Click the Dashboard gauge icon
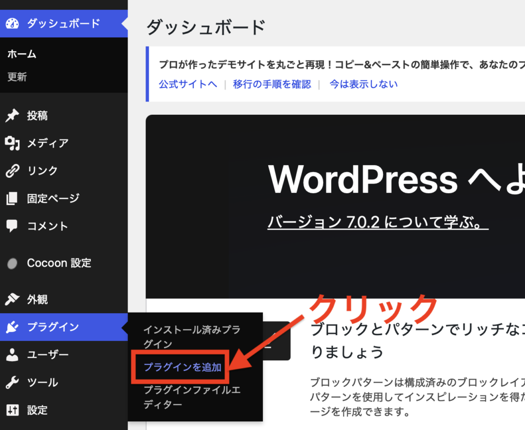This screenshot has width=525, height=430. (12, 24)
